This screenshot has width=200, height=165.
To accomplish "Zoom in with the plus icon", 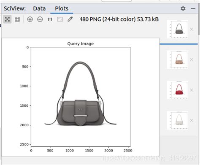I will coord(30,19).
